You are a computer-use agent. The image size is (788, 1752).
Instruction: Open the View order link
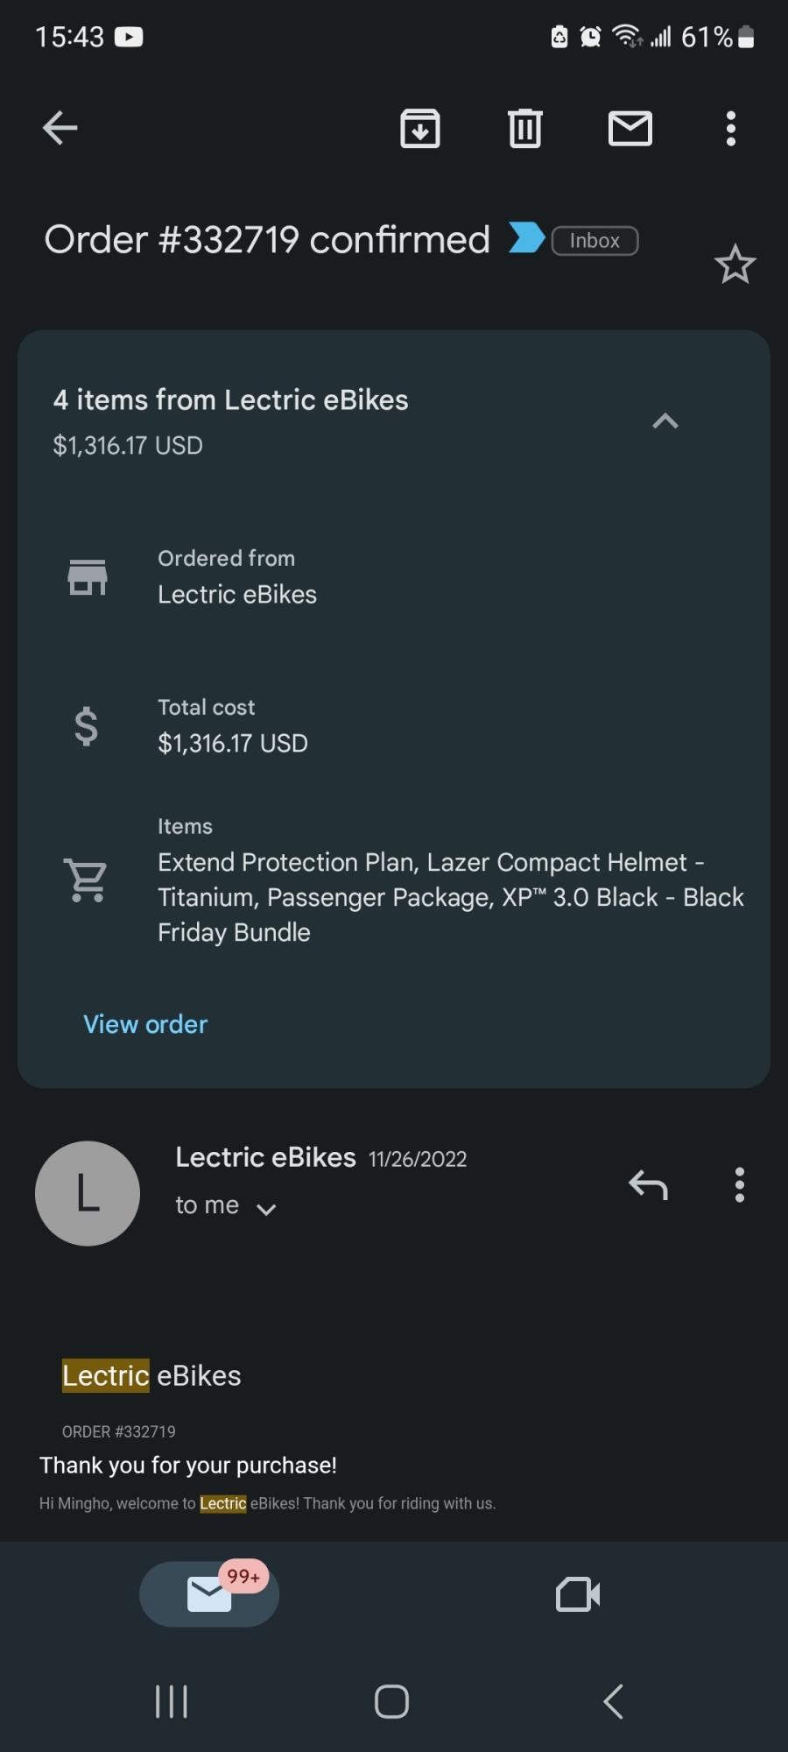pos(145,1024)
